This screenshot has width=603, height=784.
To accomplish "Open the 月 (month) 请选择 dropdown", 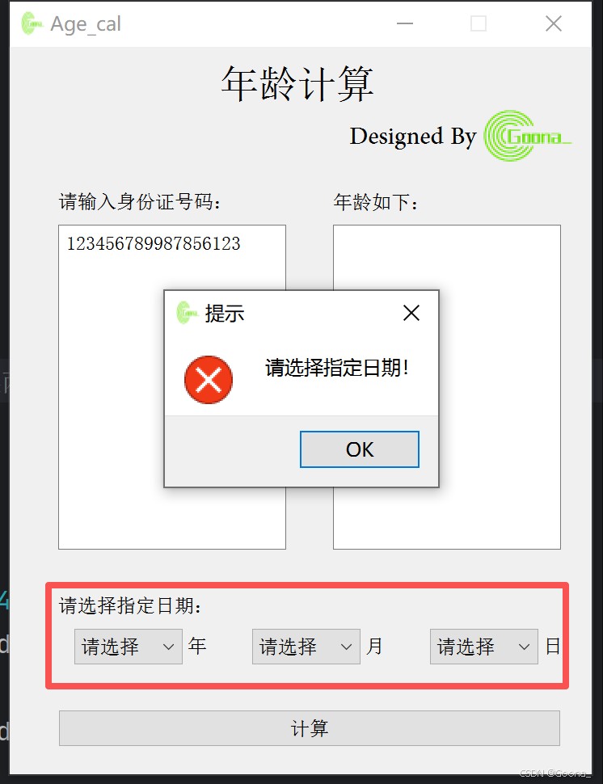I will point(306,647).
